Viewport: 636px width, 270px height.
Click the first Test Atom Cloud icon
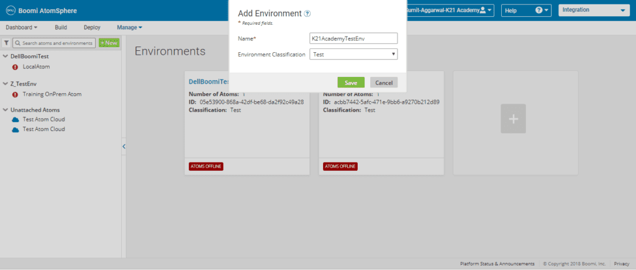(16, 120)
